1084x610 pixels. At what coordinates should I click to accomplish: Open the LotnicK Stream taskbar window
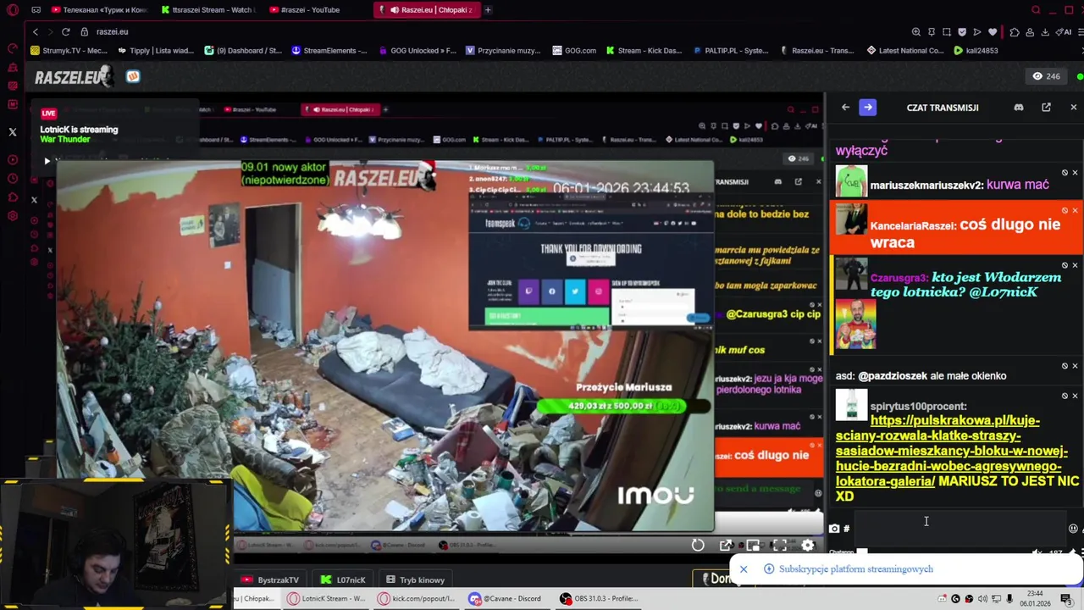pos(326,599)
